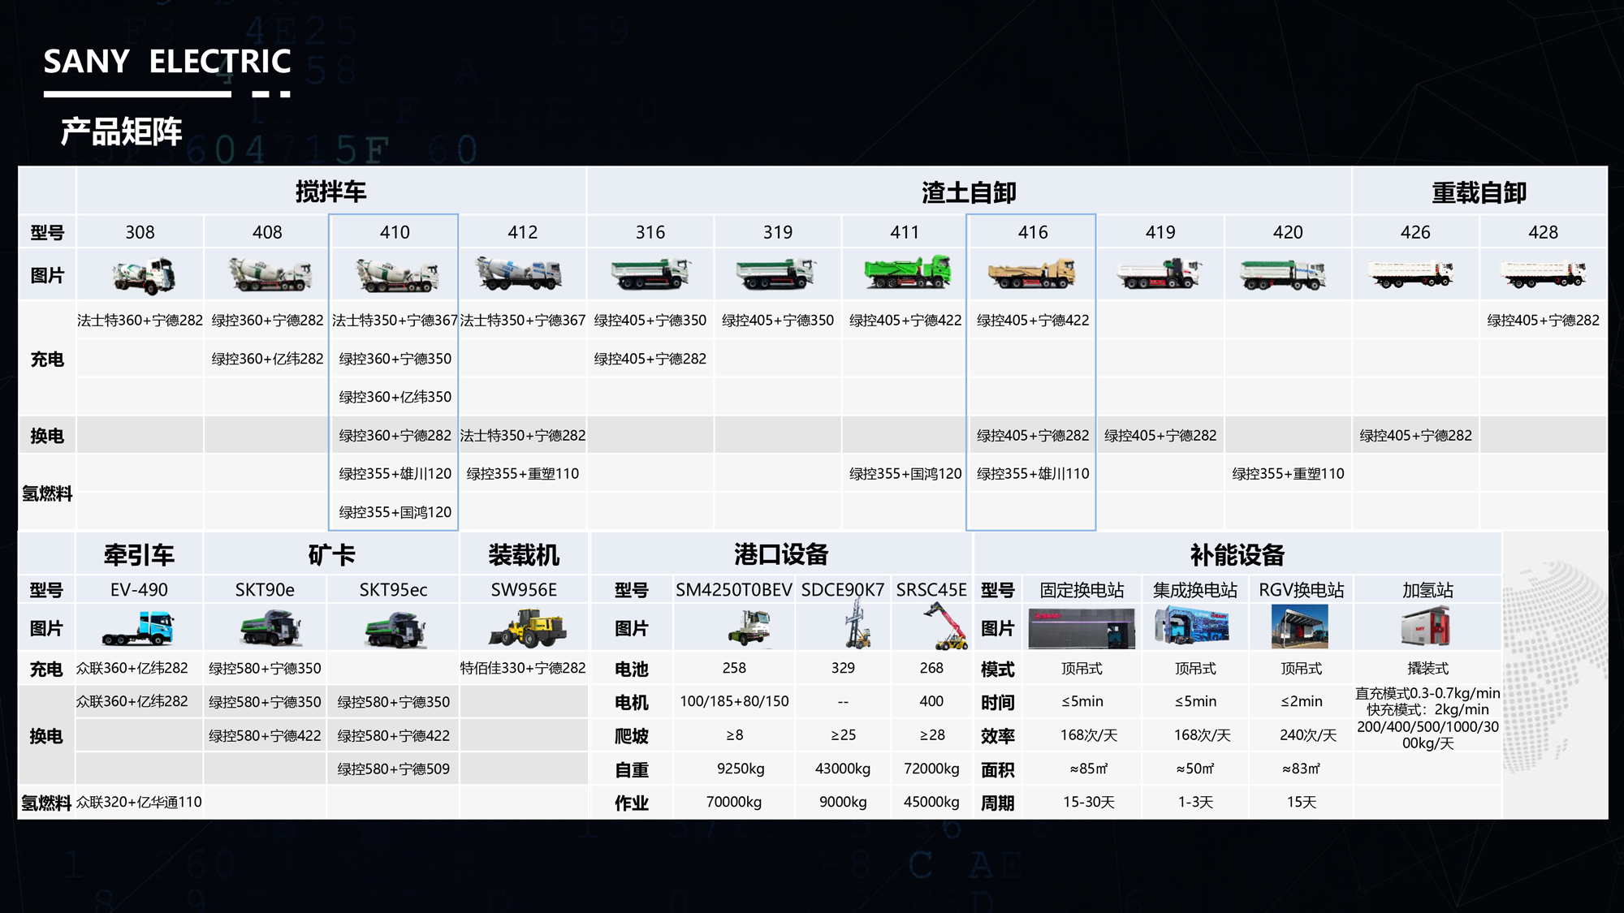Click the tan dump truck image under 416
This screenshot has width=1624, height=913.
click(x=1031, y=273)
